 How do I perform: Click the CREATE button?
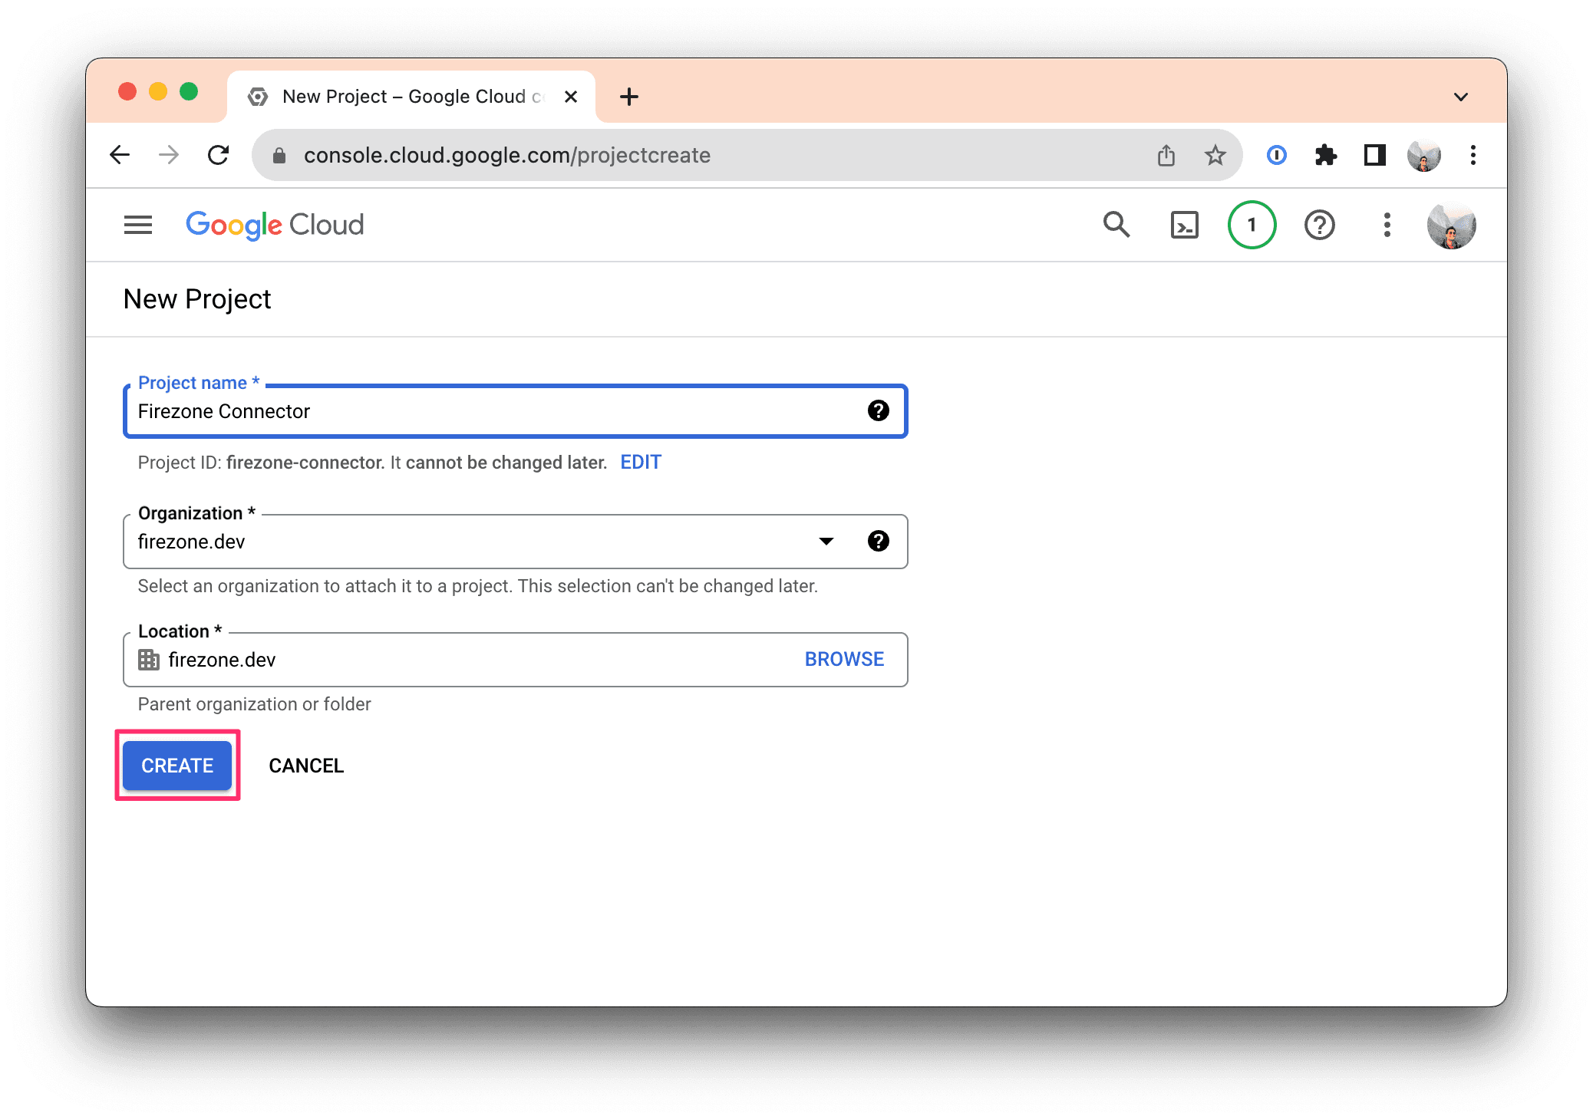(176, 765)
